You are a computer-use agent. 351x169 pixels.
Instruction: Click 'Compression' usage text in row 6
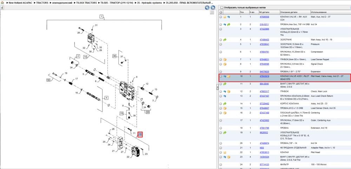point(317,52)
